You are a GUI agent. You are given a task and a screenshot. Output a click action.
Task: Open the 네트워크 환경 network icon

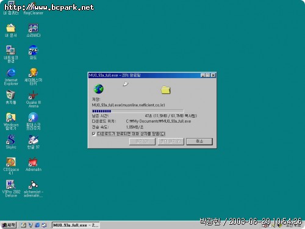pyautogui.click(x=11, y=54)
